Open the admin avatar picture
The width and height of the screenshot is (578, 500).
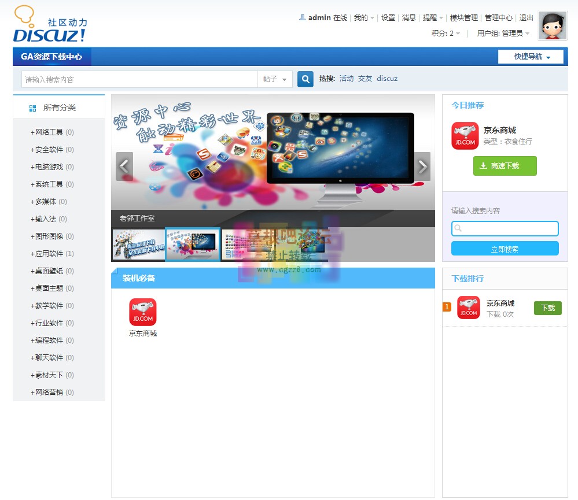click(x=552, y=26)
